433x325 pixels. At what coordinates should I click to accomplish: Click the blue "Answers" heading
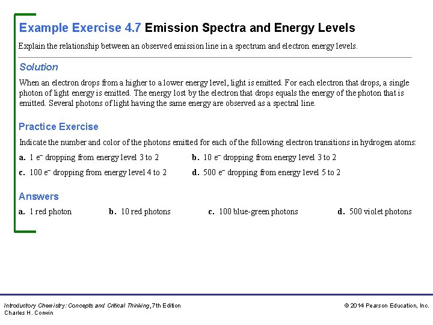38,196
